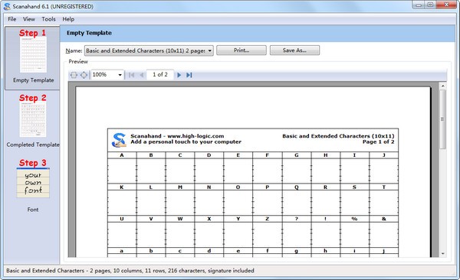Click the '1 of 2' page field
460x280 pixels.
[x=160, y=75]
